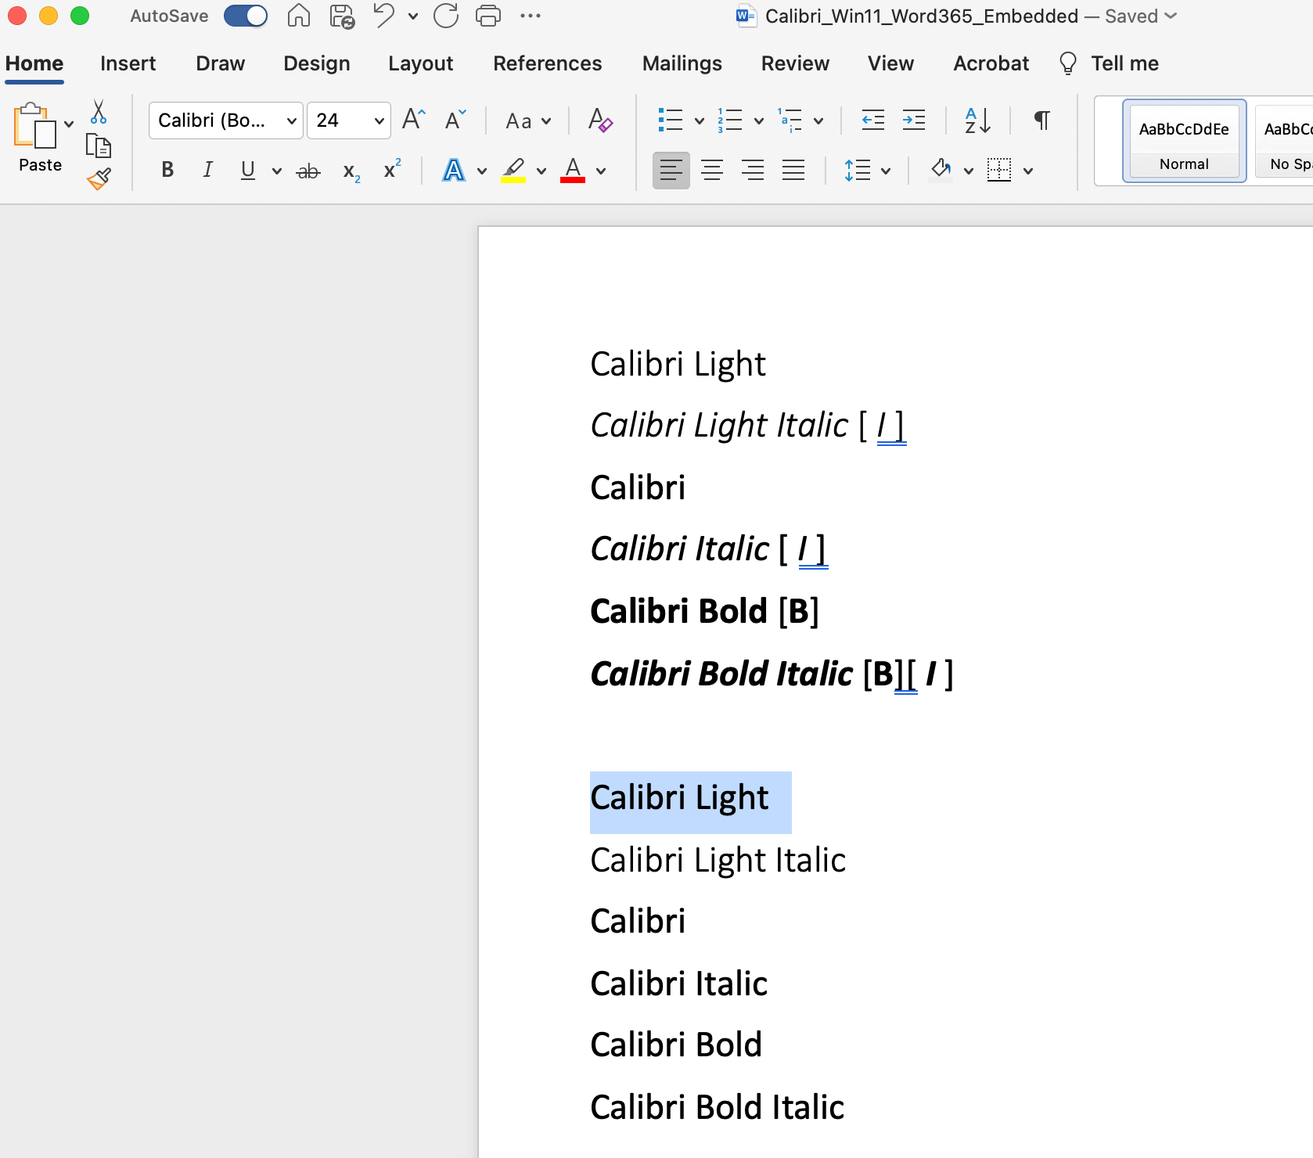Open the font size dropdown
This screenshot has height=1158, width=1313.
(379, 120)
